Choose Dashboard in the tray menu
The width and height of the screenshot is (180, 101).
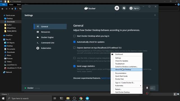tap(127, 54)
